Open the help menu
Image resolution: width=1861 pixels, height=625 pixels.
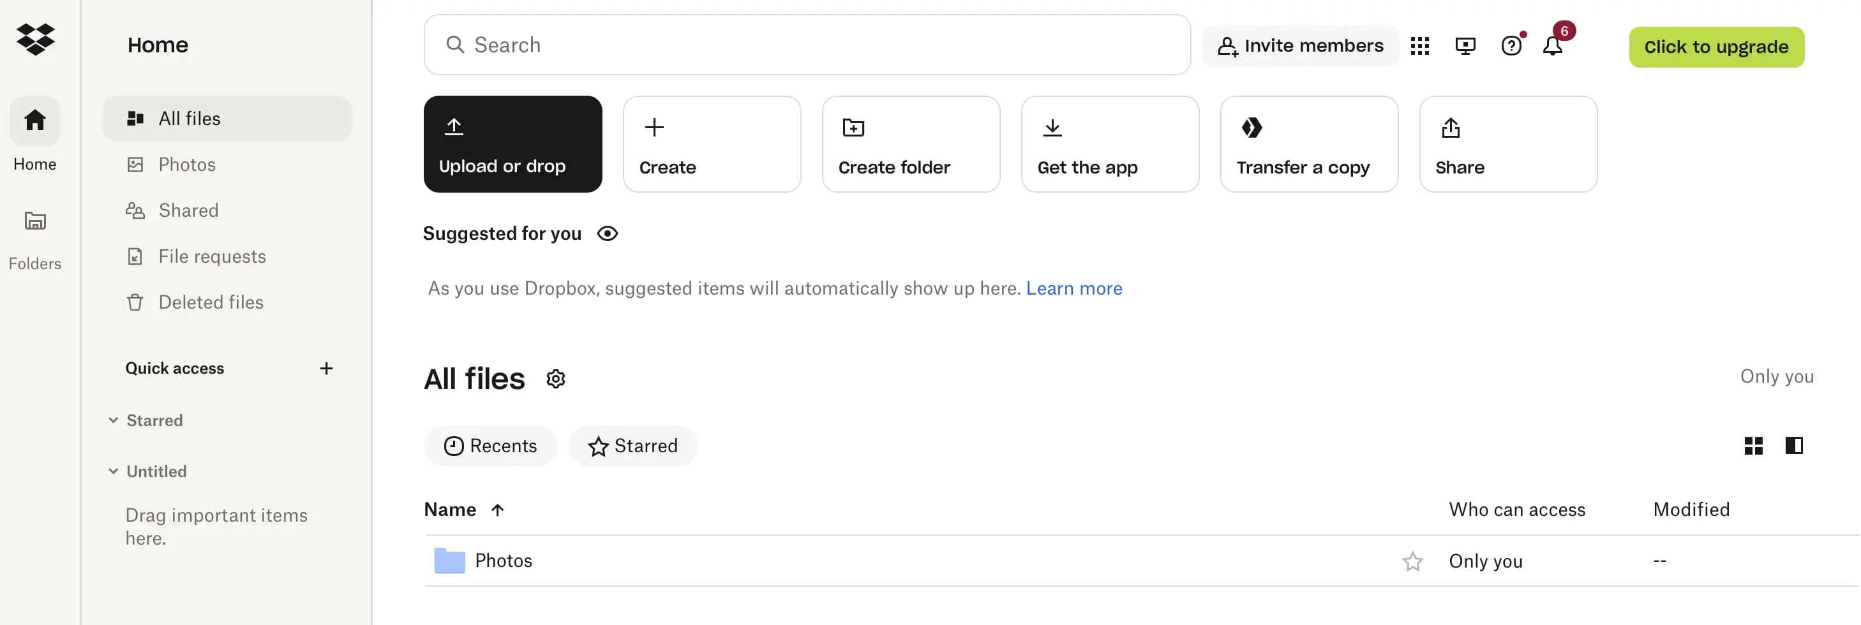[x=1511, y=45]
